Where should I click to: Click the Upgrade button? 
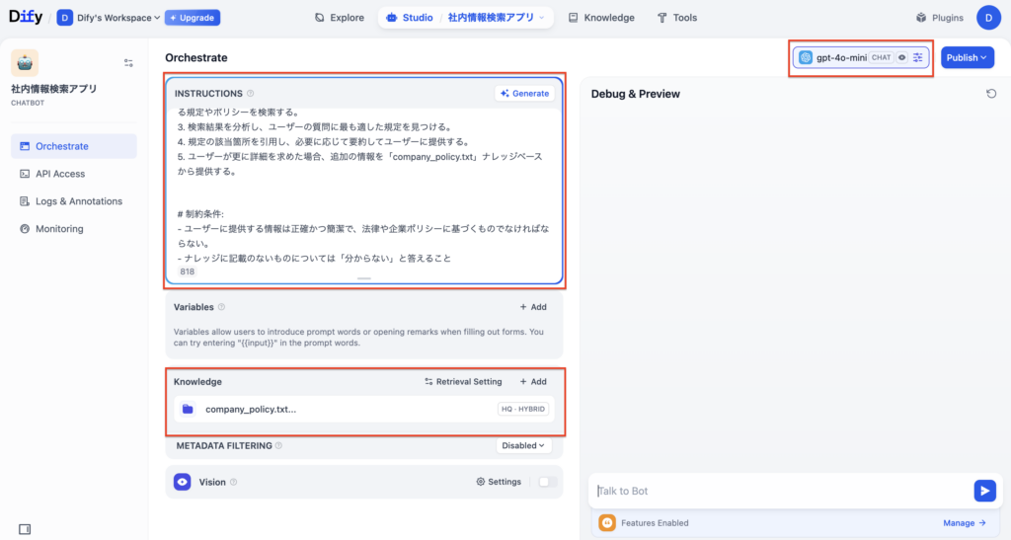(193, 18)
